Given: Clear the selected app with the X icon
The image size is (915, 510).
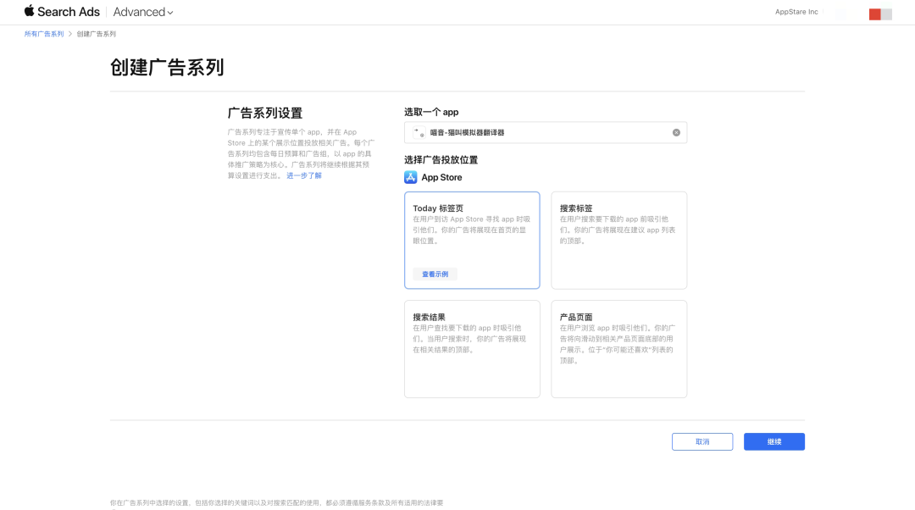Looking at the screenshot, I should pos(676,132).
